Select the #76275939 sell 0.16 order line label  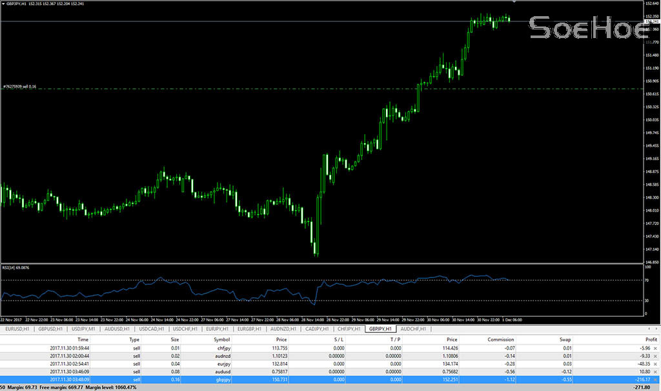point(19,86)
